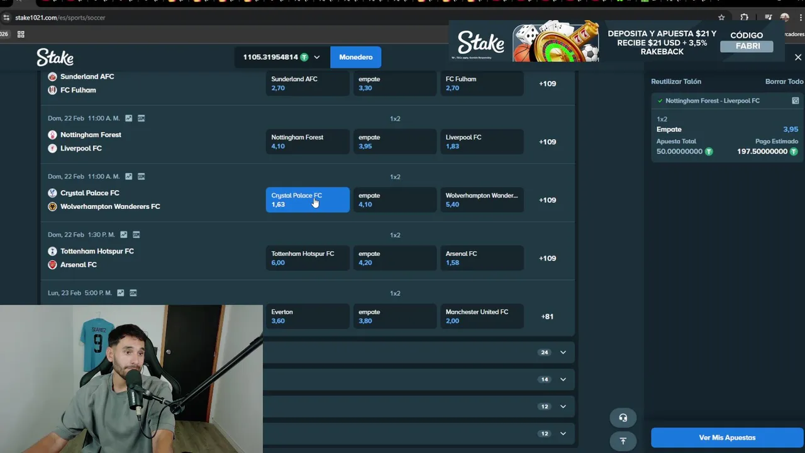The height and width of the screenshot is (453, 805).
Task: Open the browser apps grid icon
Action: click(21, 34)
